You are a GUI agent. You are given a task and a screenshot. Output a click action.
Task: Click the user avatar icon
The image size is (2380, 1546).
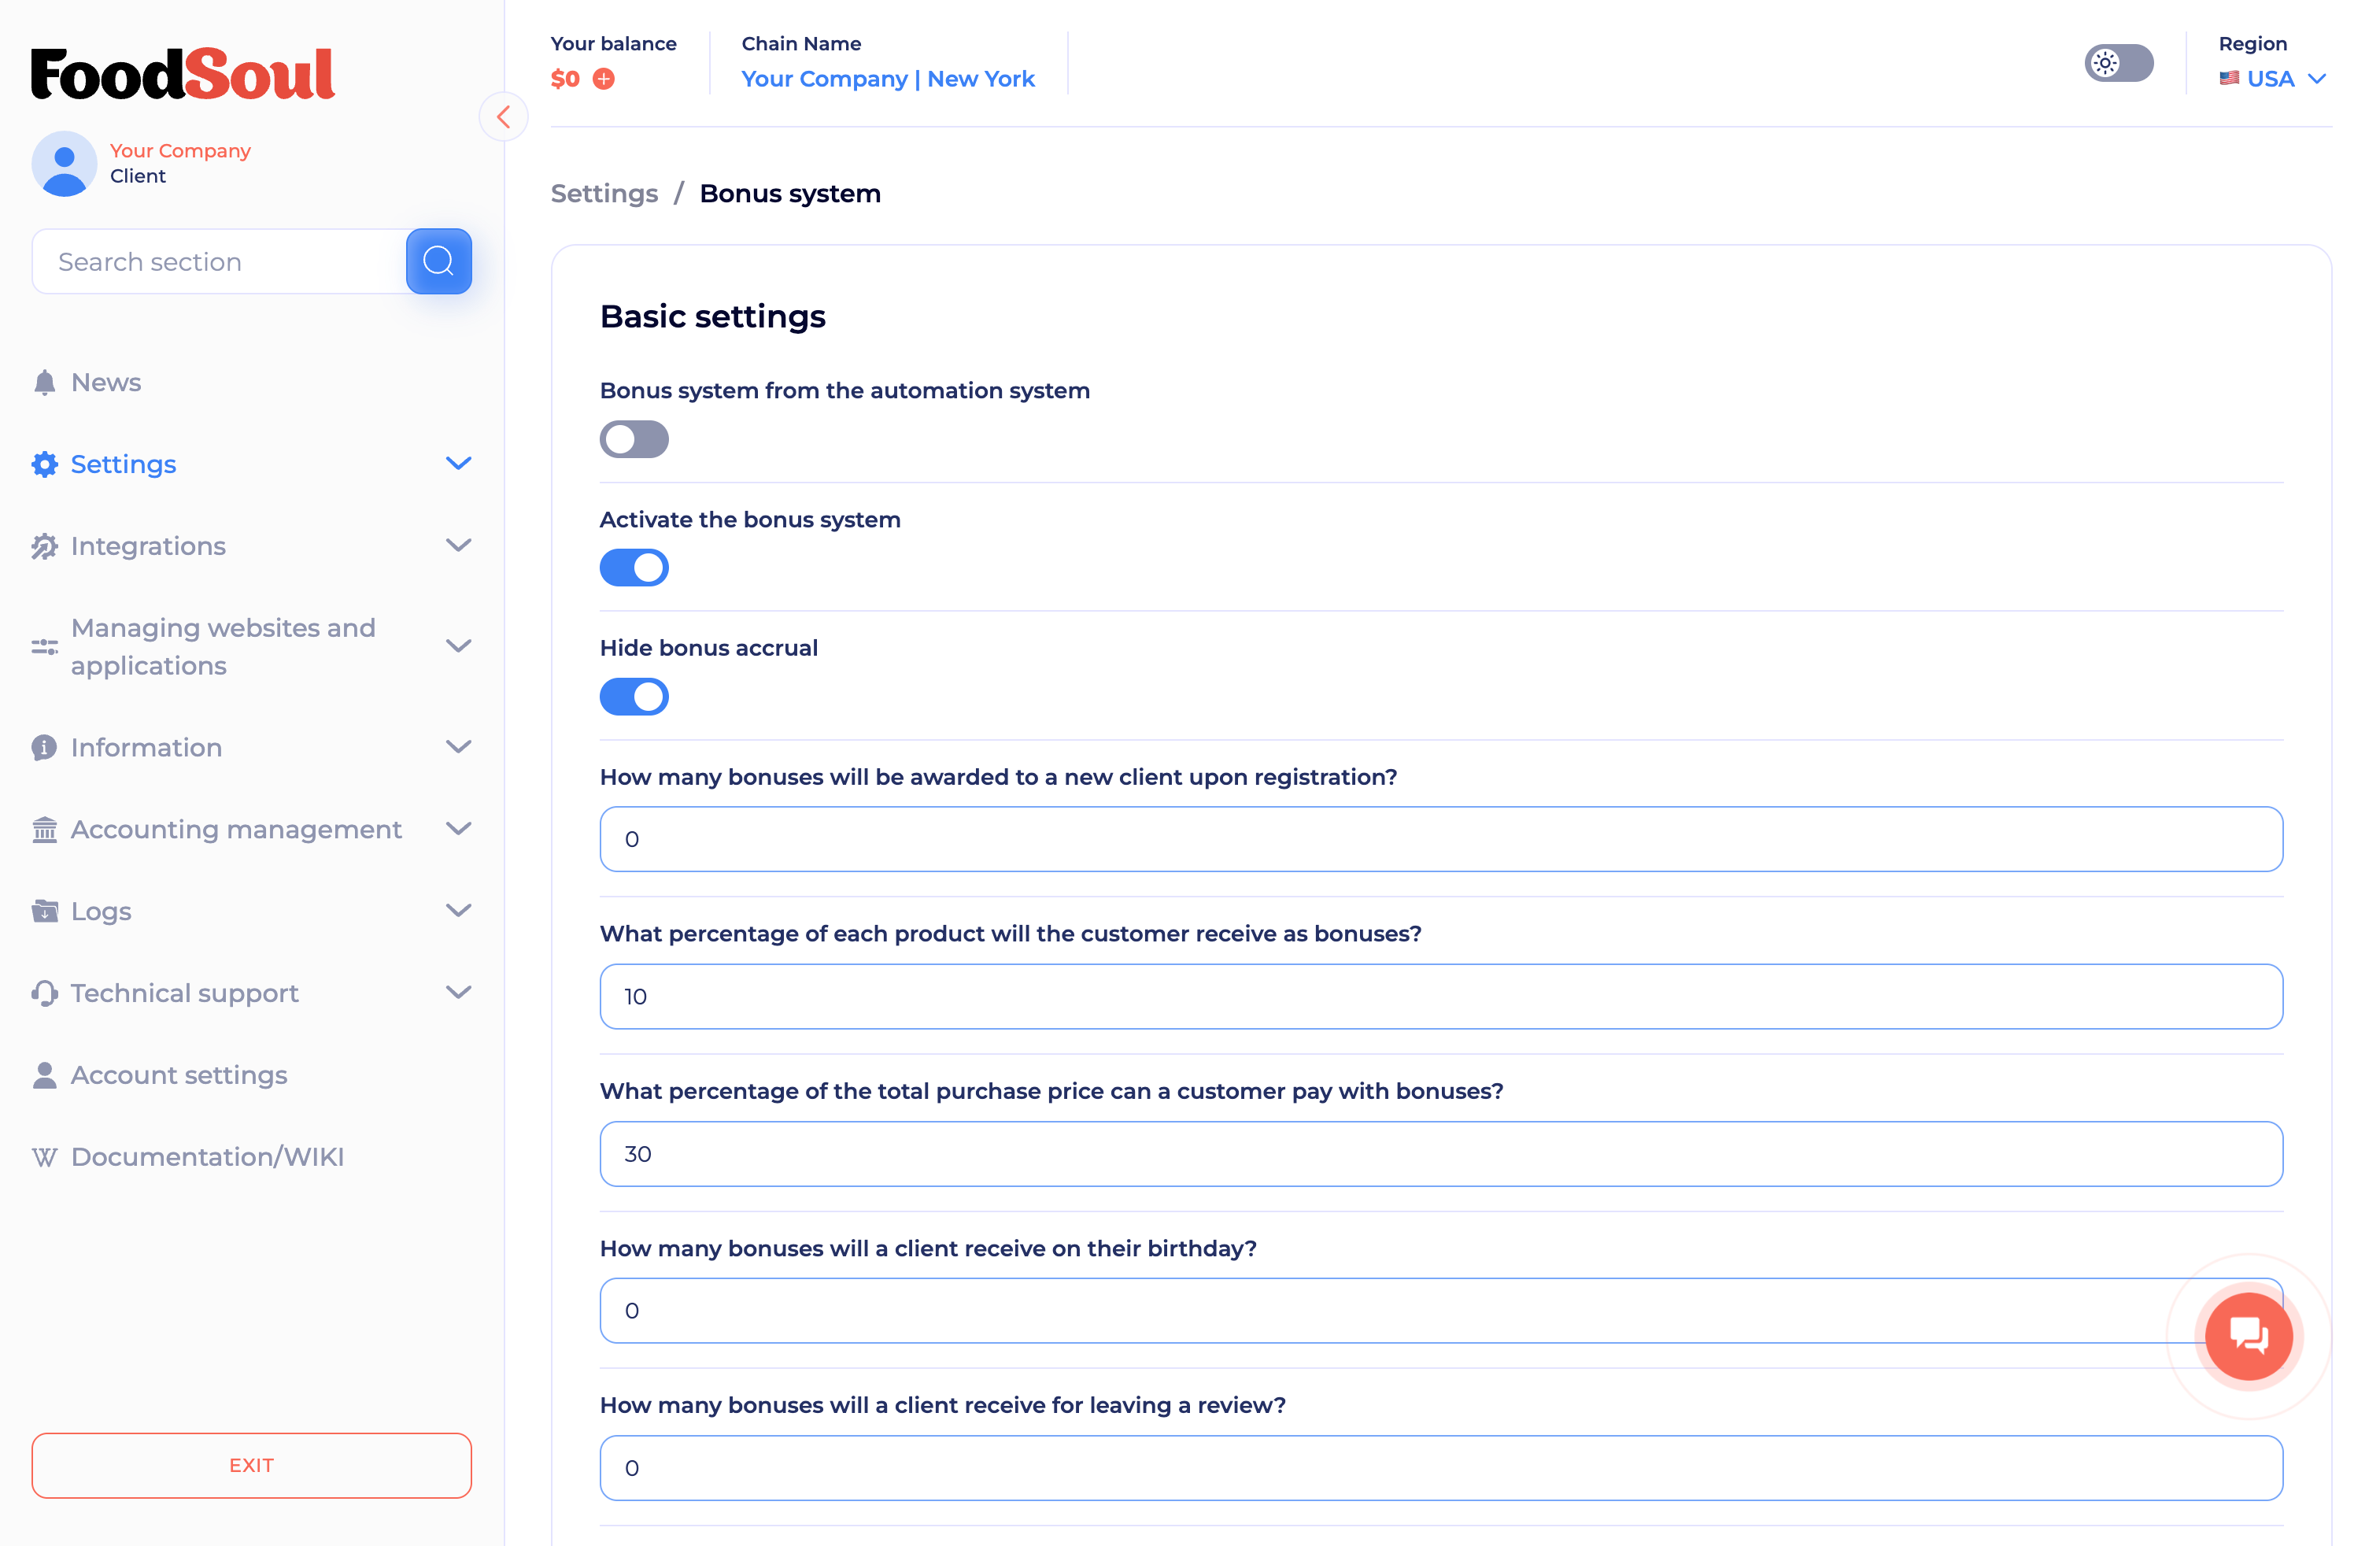pyautogui.click(x=64, y=163)
